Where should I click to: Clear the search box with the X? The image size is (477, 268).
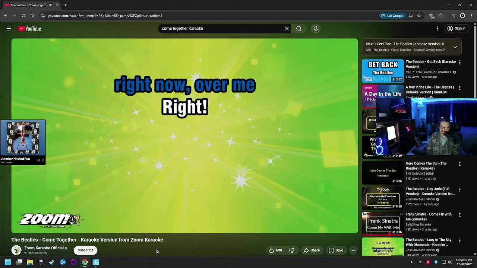coord(287,28)
